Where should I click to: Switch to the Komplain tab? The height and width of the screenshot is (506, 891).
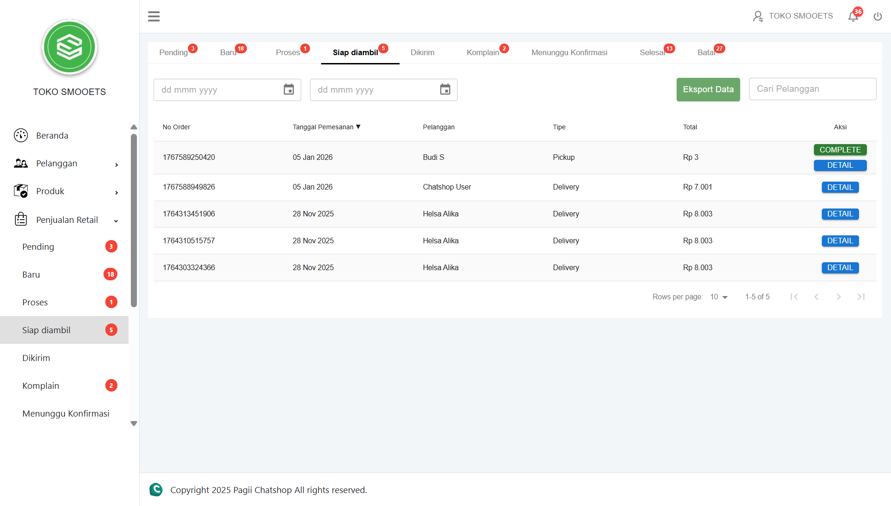[483, 52]
